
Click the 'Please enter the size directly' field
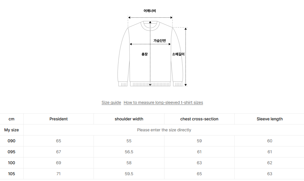click(164, 130)
